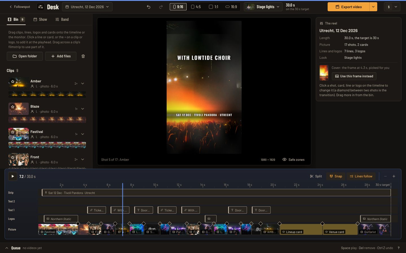
Task: Zoom in the timeline with plus
Action: pos(394,176)
